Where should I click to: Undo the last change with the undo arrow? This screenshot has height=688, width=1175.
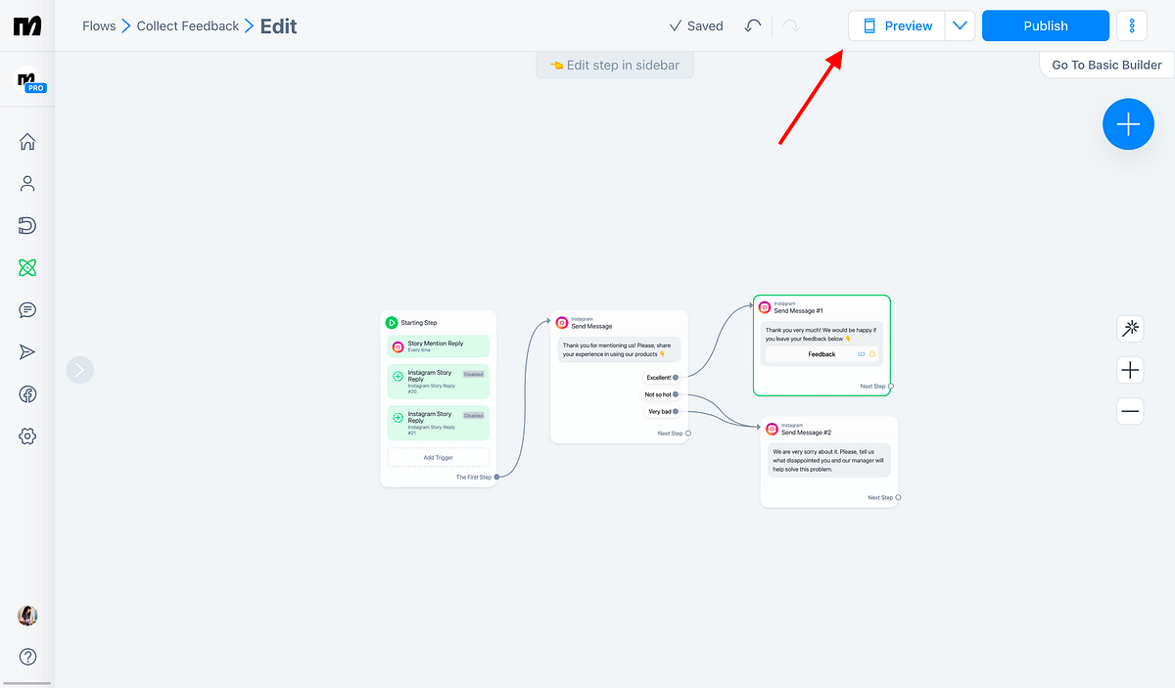coord(752,25)
